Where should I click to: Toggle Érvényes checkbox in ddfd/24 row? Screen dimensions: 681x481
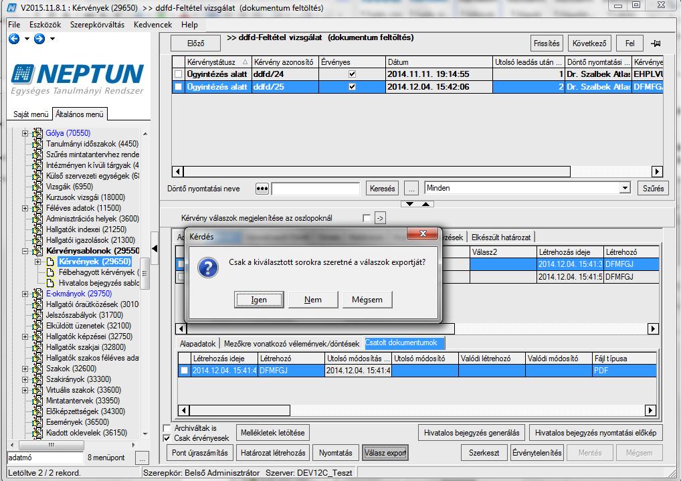coord(353,74)
